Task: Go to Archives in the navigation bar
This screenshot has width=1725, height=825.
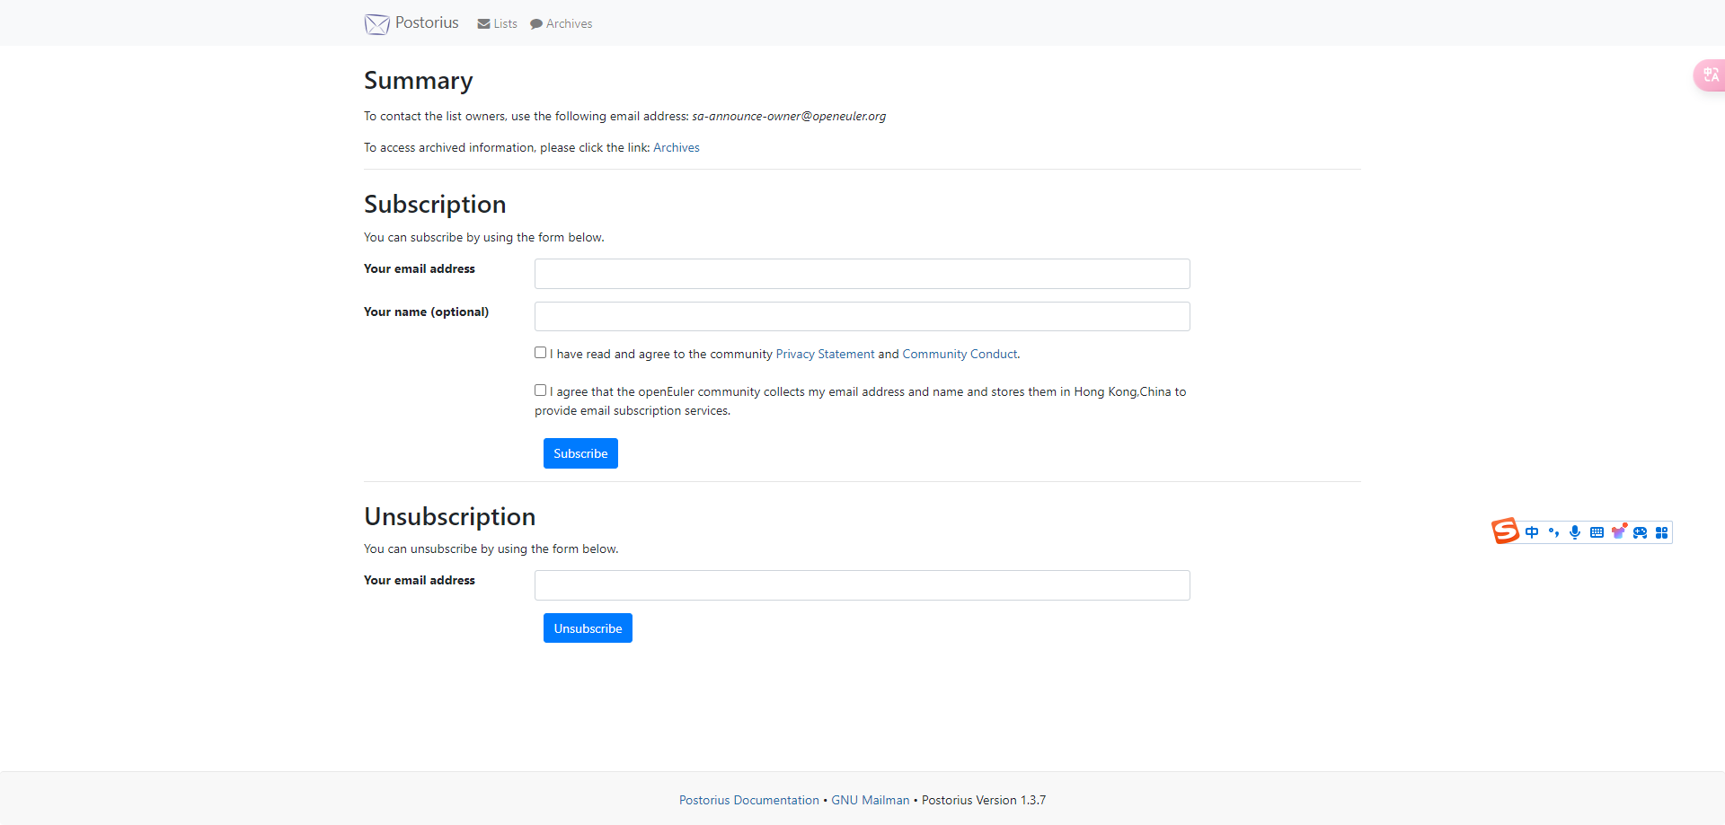Action: pyautogui.click(x=562, y=24)
